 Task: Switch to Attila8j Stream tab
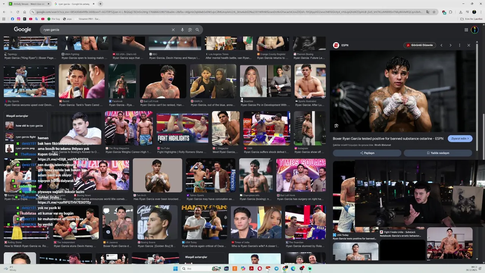pyautogui.click(x=28, y=4)
